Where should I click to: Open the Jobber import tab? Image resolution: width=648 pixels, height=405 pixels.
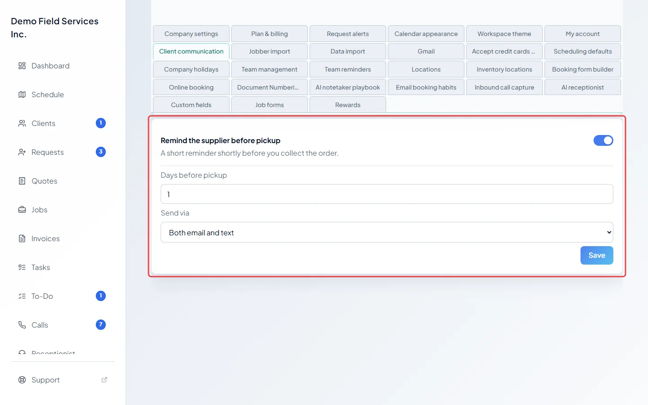point(270,51)
